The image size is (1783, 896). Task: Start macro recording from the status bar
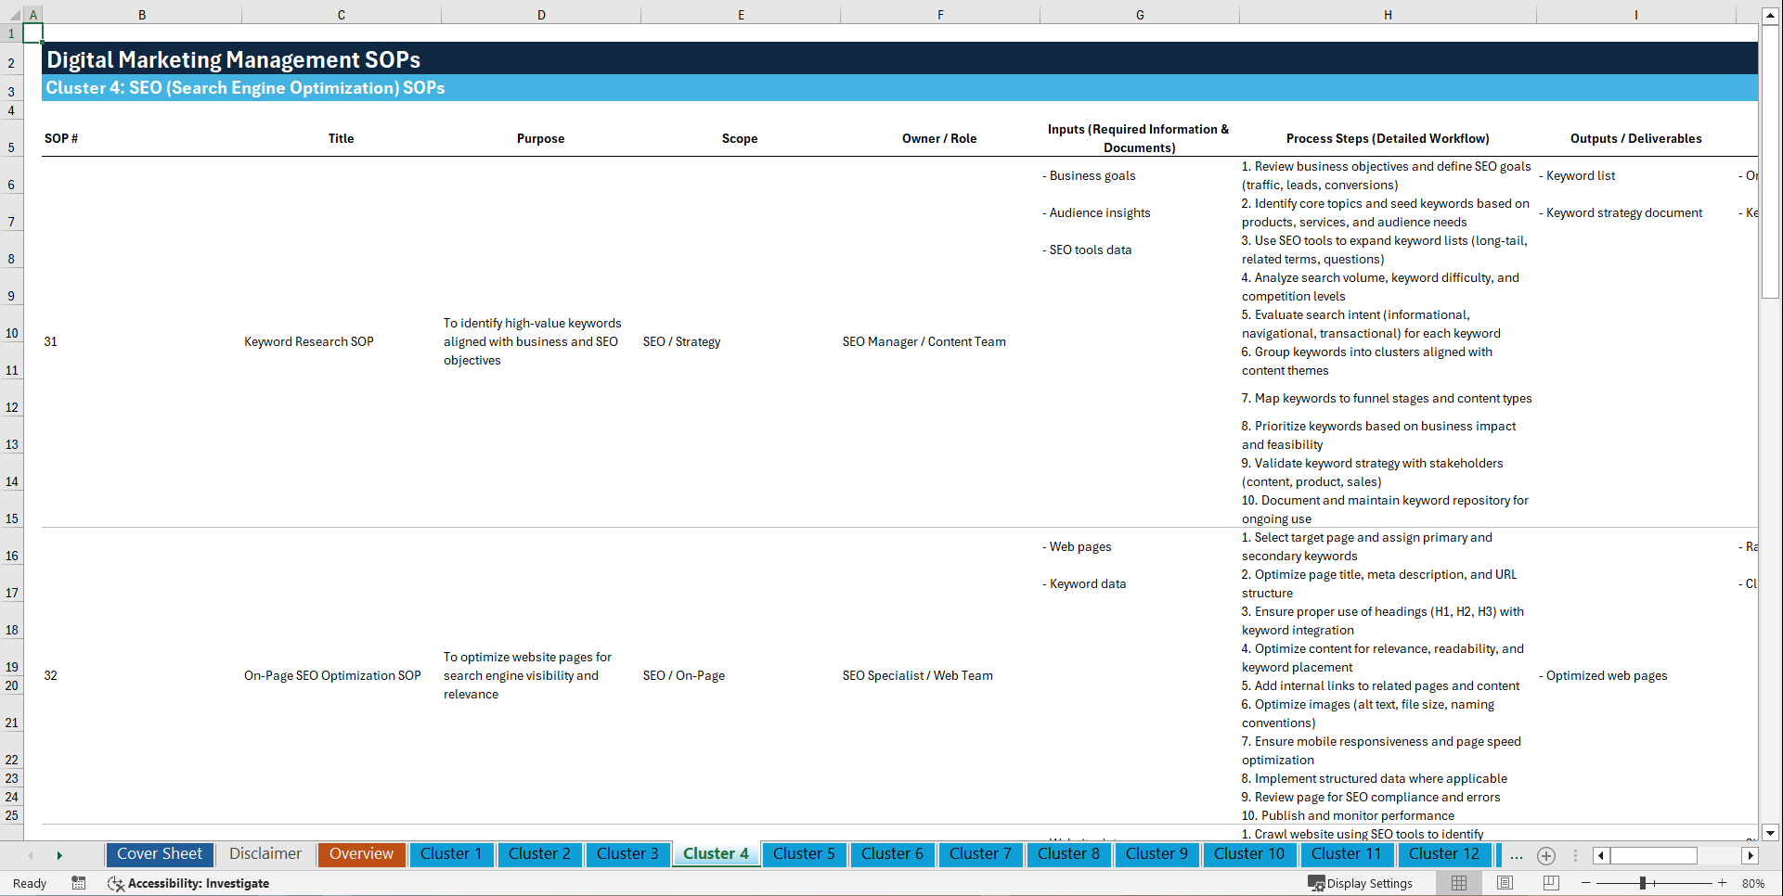[x=79, y=883]
